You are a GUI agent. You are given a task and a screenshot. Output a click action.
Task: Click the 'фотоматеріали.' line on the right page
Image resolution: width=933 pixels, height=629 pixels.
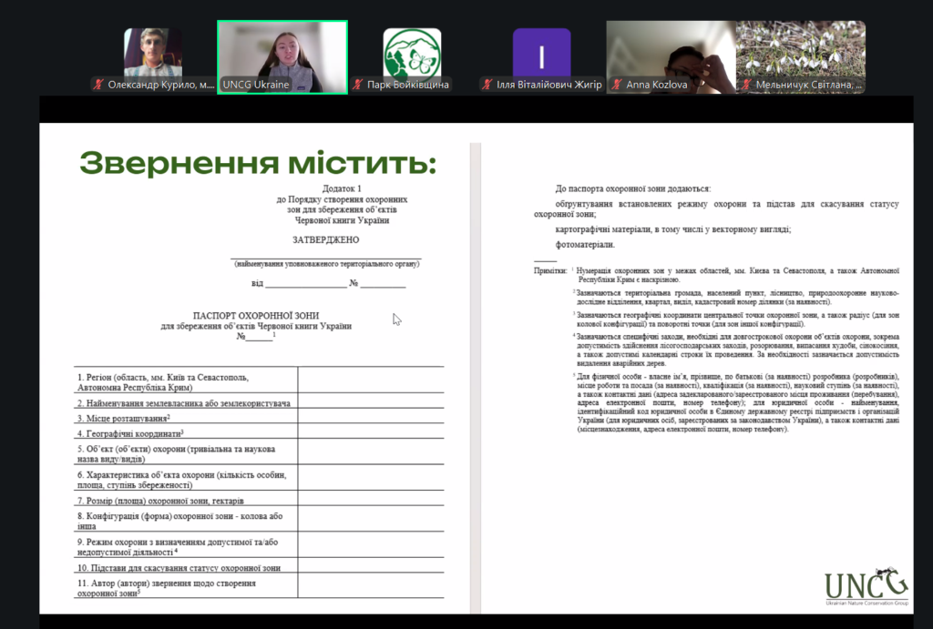click(x=585, y=245)
